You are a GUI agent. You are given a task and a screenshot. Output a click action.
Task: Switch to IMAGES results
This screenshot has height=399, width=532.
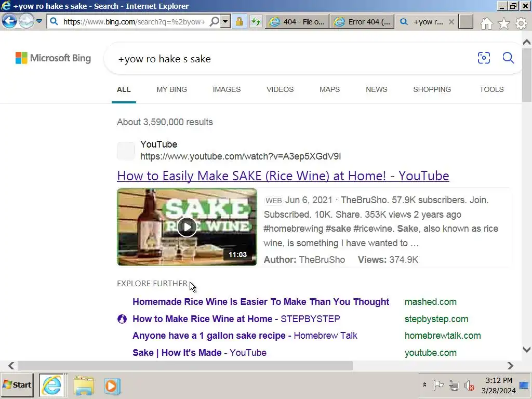(x=227, y=89)
